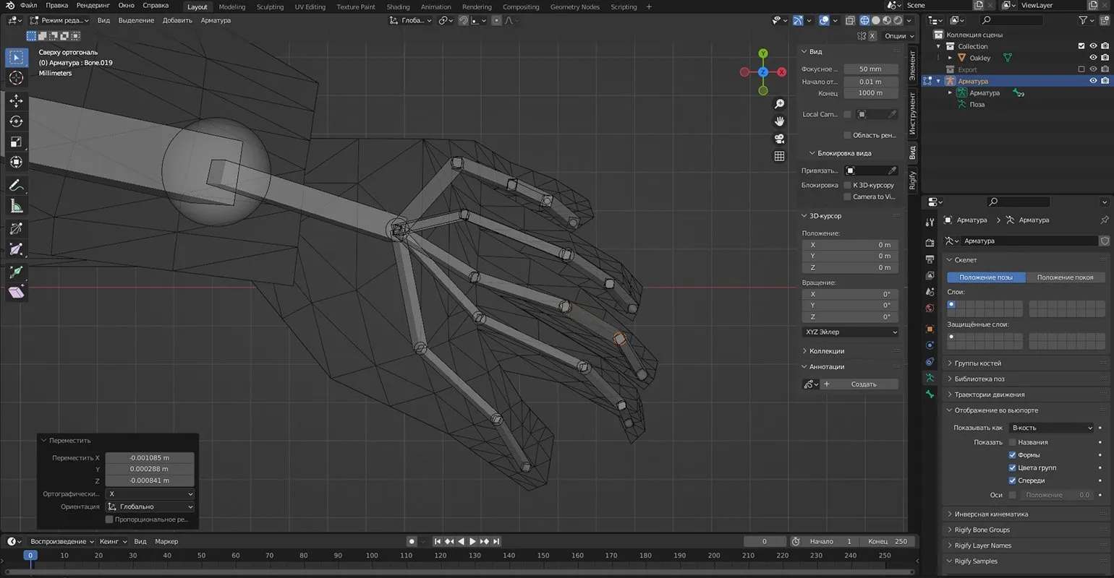This screenshot has height=578, width=1114.
Task: Open the XYZ Эйлер rotation mode dropdown
Action: coord(850,332)
